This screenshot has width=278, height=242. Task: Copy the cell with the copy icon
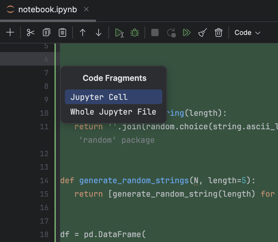point(46,32)
